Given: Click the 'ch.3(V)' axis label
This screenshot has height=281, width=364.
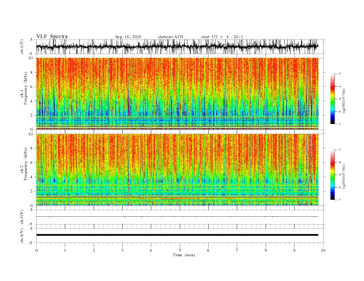Looking at the screenshot, I should (x=22, y=217).
